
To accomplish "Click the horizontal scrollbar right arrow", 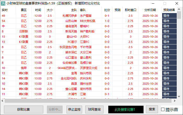I will (174, 101).
